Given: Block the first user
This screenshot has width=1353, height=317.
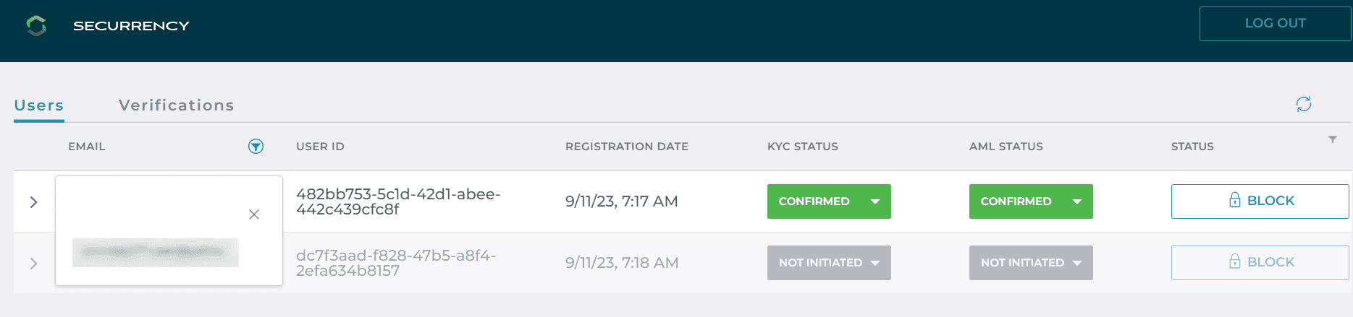Looking at the screenshot, I should (1260, 201).
